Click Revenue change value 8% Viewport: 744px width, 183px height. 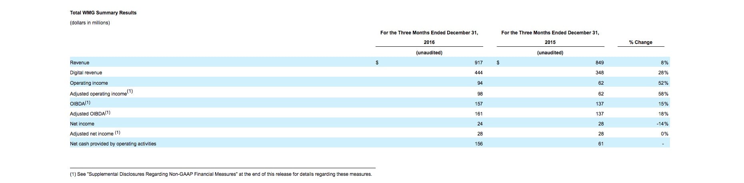pos(664,63)
